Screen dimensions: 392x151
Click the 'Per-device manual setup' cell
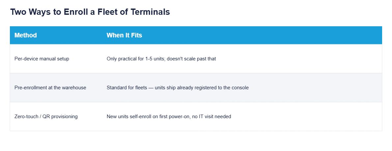(x=42, y=59)
